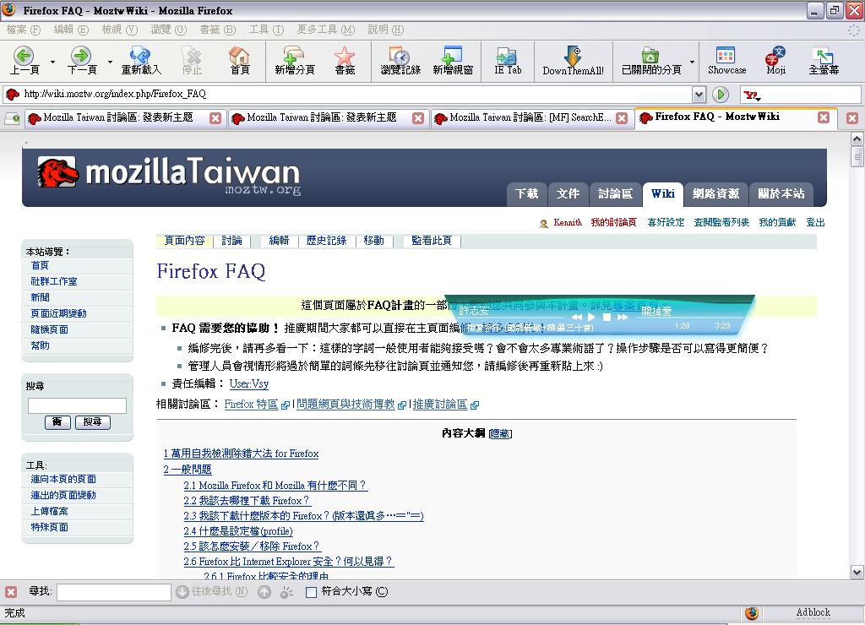
Task: Open Bookmarks (書籤) star icon
Action: click(x=345, y=56)
